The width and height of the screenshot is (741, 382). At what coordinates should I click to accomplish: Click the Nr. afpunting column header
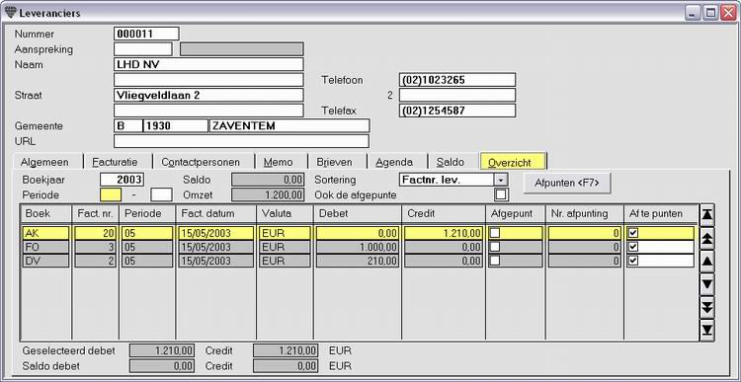point(585,213)
